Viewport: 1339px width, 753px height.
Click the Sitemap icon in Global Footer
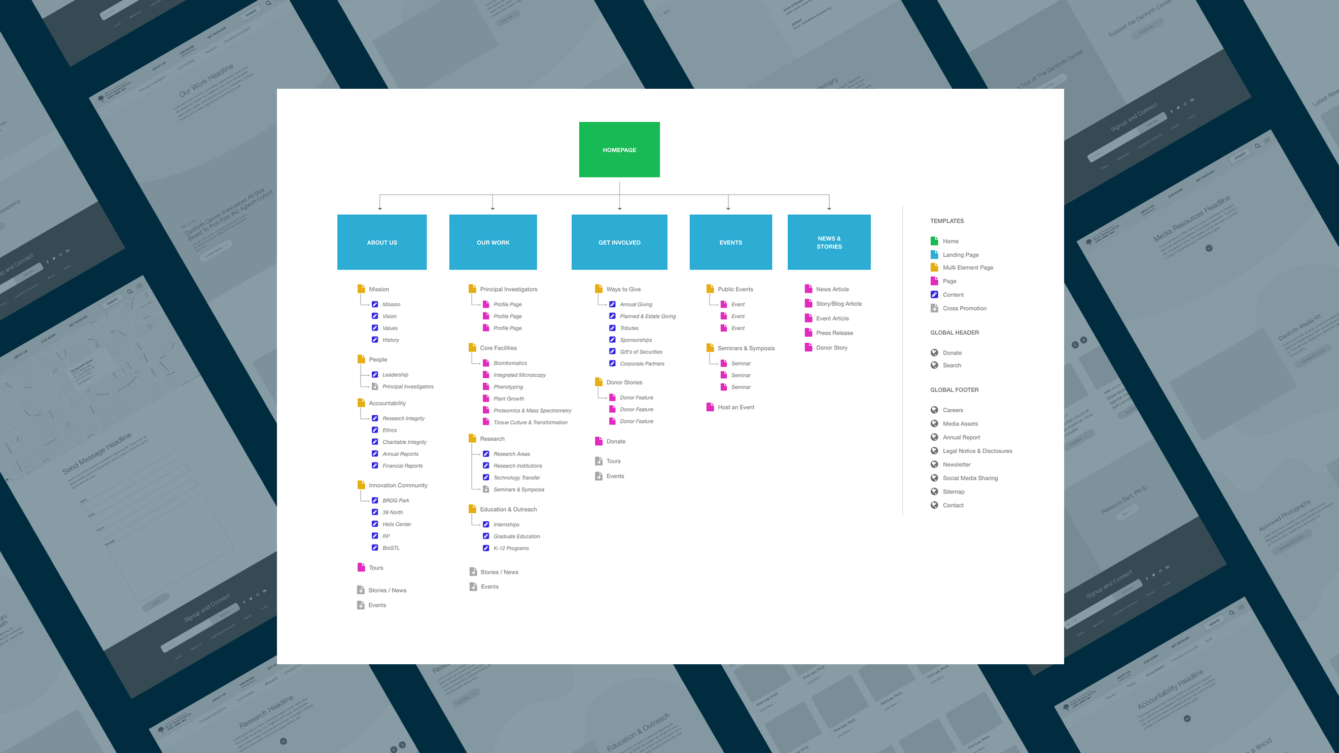click(x=934, y=491)
